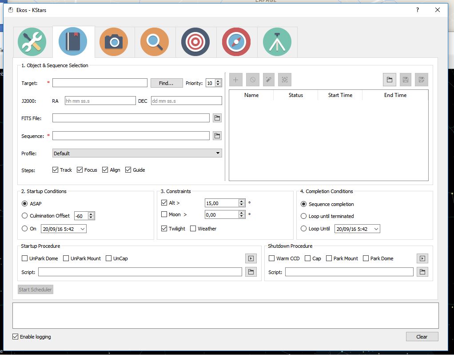Click the add job plus icon
The width and height of the screenshot is (454, 355).
[x=236, y=80]
